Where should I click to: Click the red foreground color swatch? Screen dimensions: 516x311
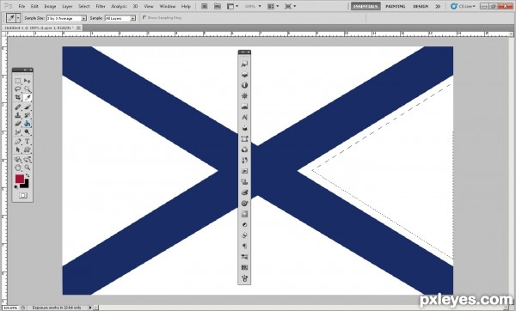click(20, 179)
